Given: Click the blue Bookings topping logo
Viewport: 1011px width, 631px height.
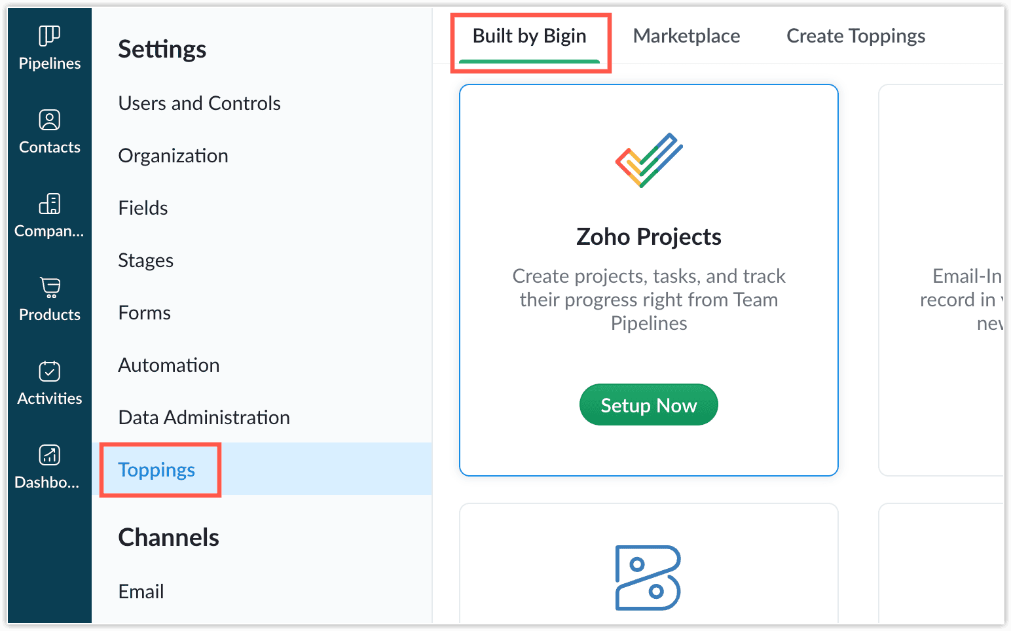Looking at the screenshot, I should pyautogui.click(x=648, y=578).
